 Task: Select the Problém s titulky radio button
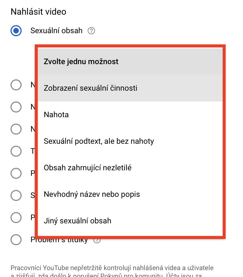[16, 240]
